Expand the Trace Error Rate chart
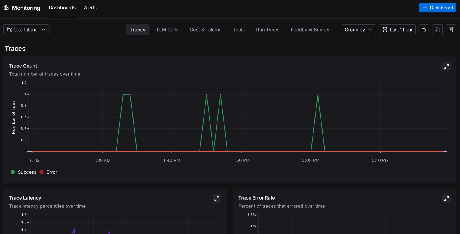Image resolution: width=460 pixels, height=234 pixels. [446, 199]
